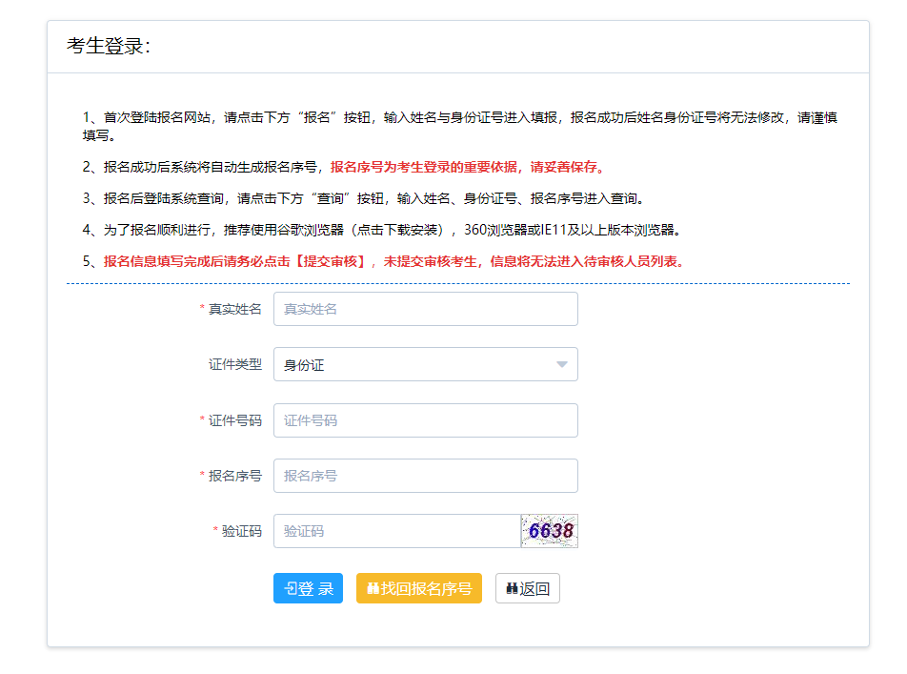907x674 pixels.
Task: Click the 报名序号 field label
Action: pyautogui.click(x=234, y=476)
